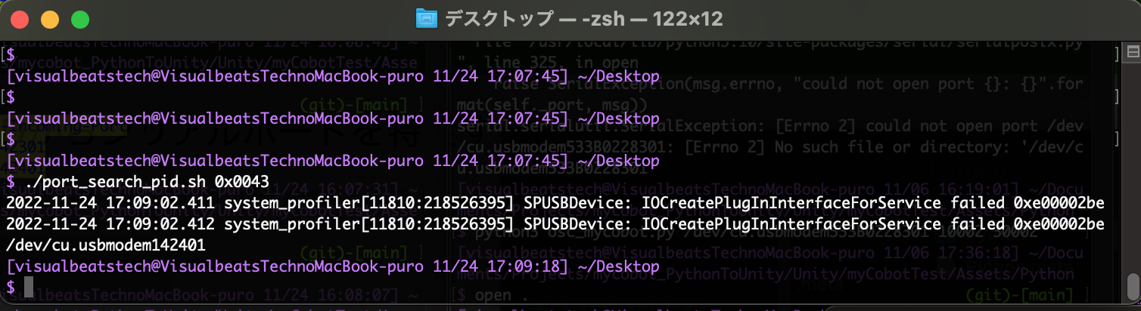Click the window title "デスクトップ — -zsh — 122×12"
The height and width of the screenshot is (311, 1141).
pos(583,18)
